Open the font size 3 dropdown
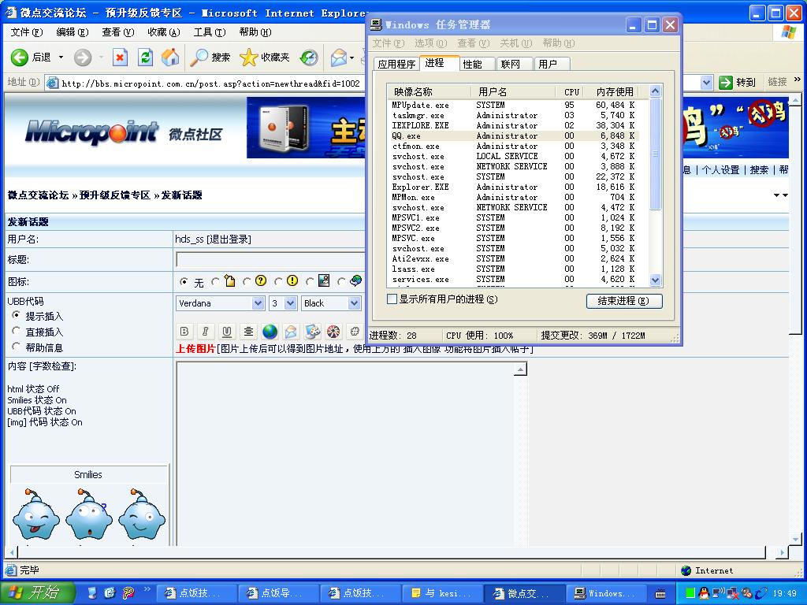Image resolution: width=807 pixels, height=605 pixels. tap(290, 303)
